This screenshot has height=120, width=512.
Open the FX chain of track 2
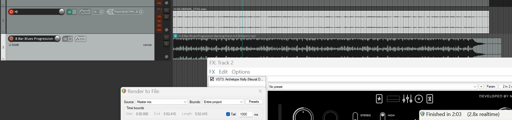69,12
